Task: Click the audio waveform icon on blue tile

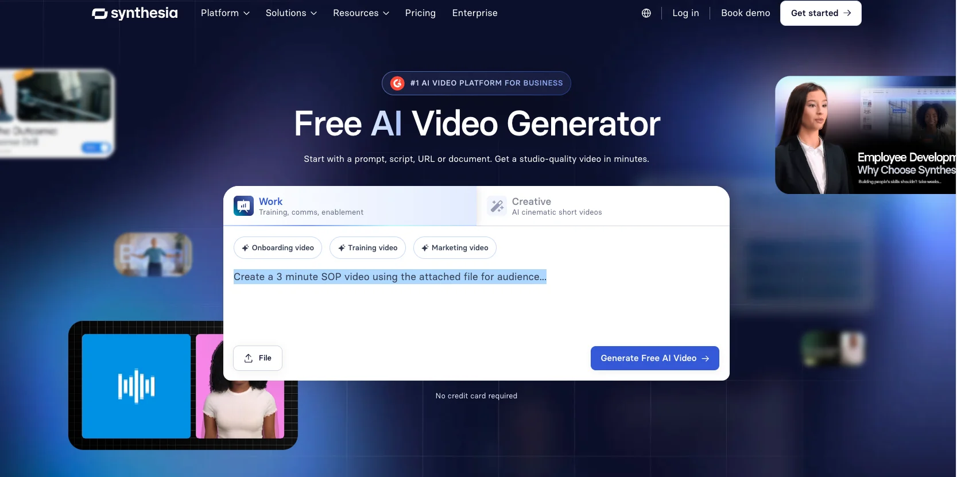Action: (136, 386)
